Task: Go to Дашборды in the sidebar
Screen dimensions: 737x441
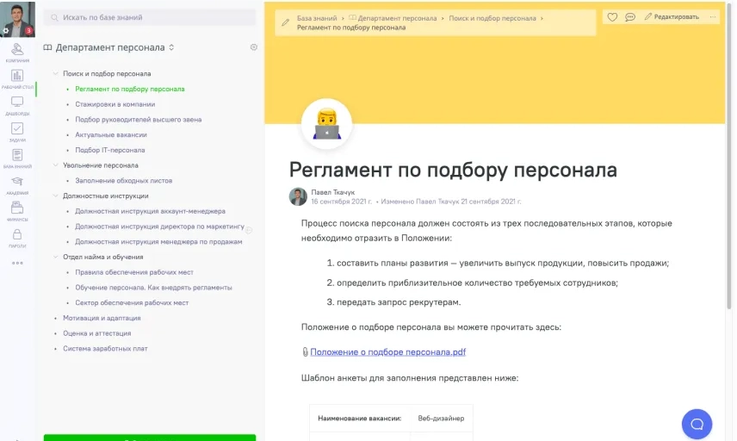Action: [17, 105]
